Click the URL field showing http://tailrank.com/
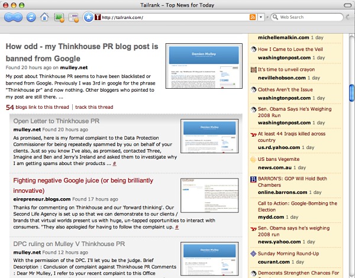 pyautogui.click(x=175, y=17)
